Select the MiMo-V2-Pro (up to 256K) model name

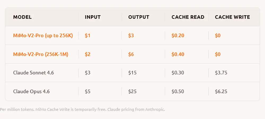point(43,36)
